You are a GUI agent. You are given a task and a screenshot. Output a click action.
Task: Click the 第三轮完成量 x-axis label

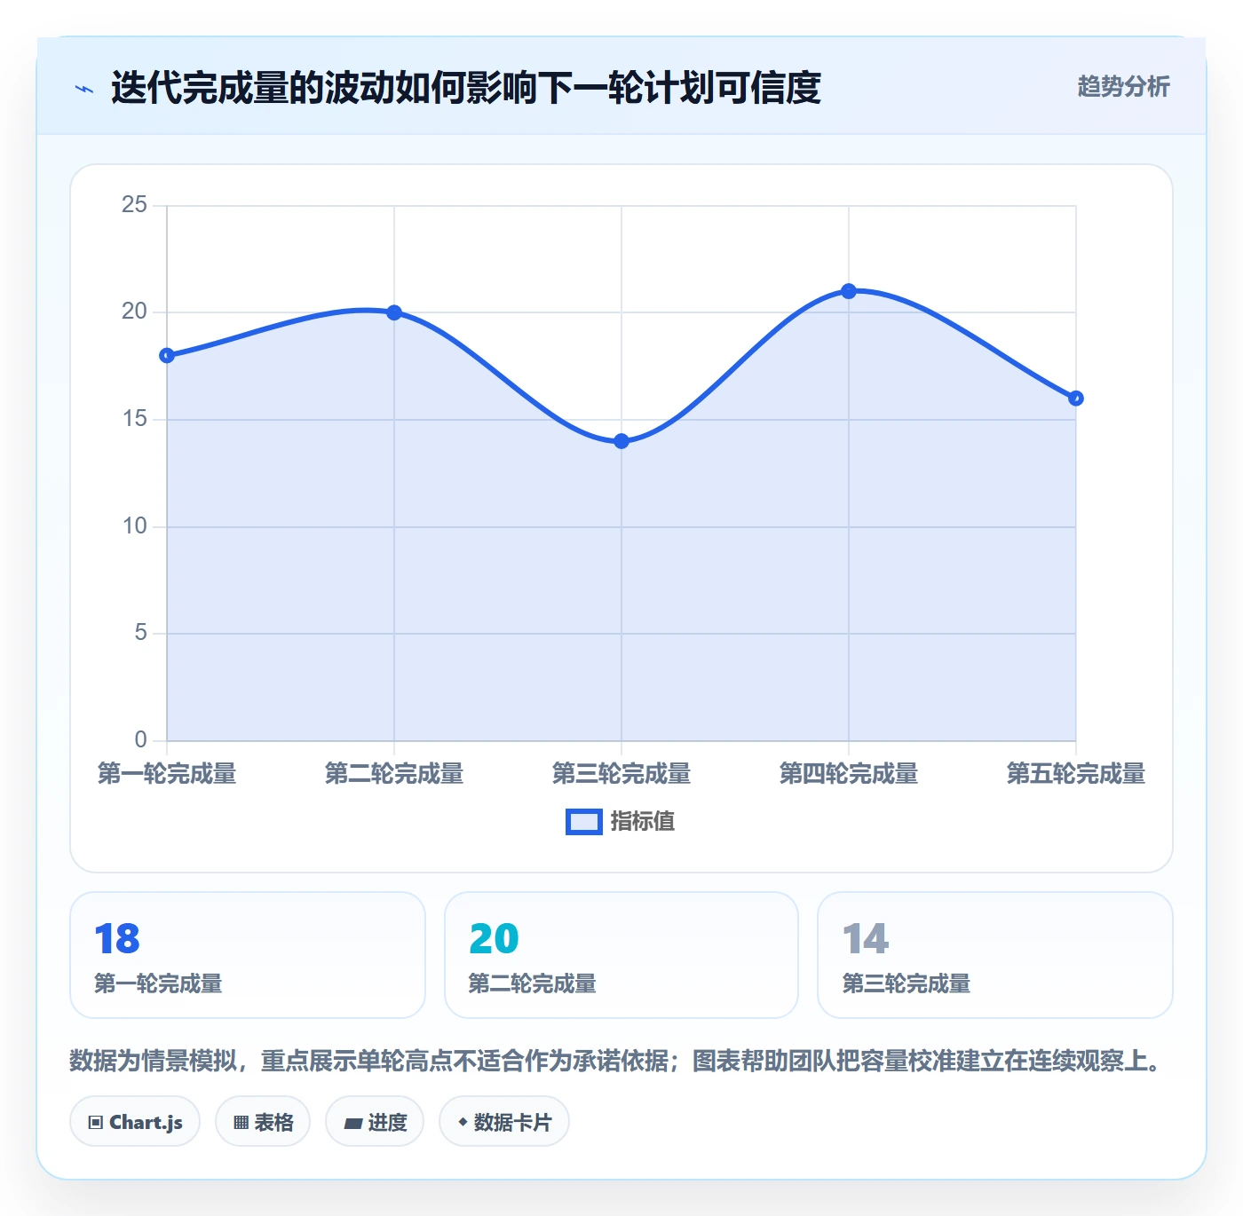coord(621,774)
